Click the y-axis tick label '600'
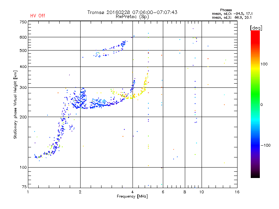 click(23, 37)
